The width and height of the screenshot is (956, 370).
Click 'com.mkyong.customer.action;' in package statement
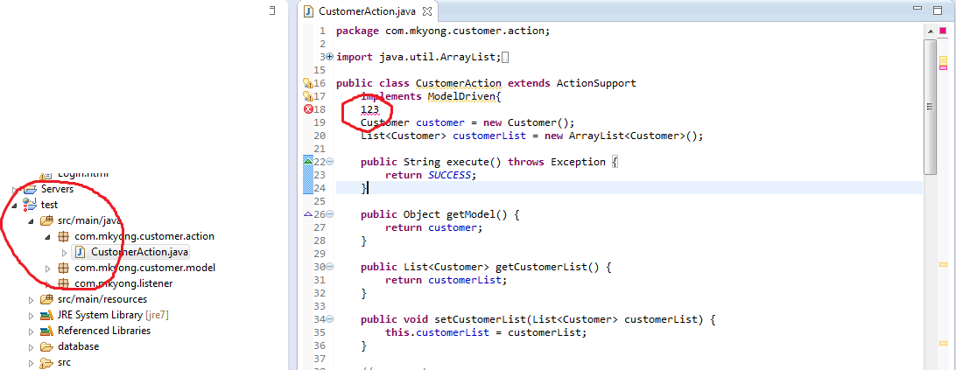467,31
